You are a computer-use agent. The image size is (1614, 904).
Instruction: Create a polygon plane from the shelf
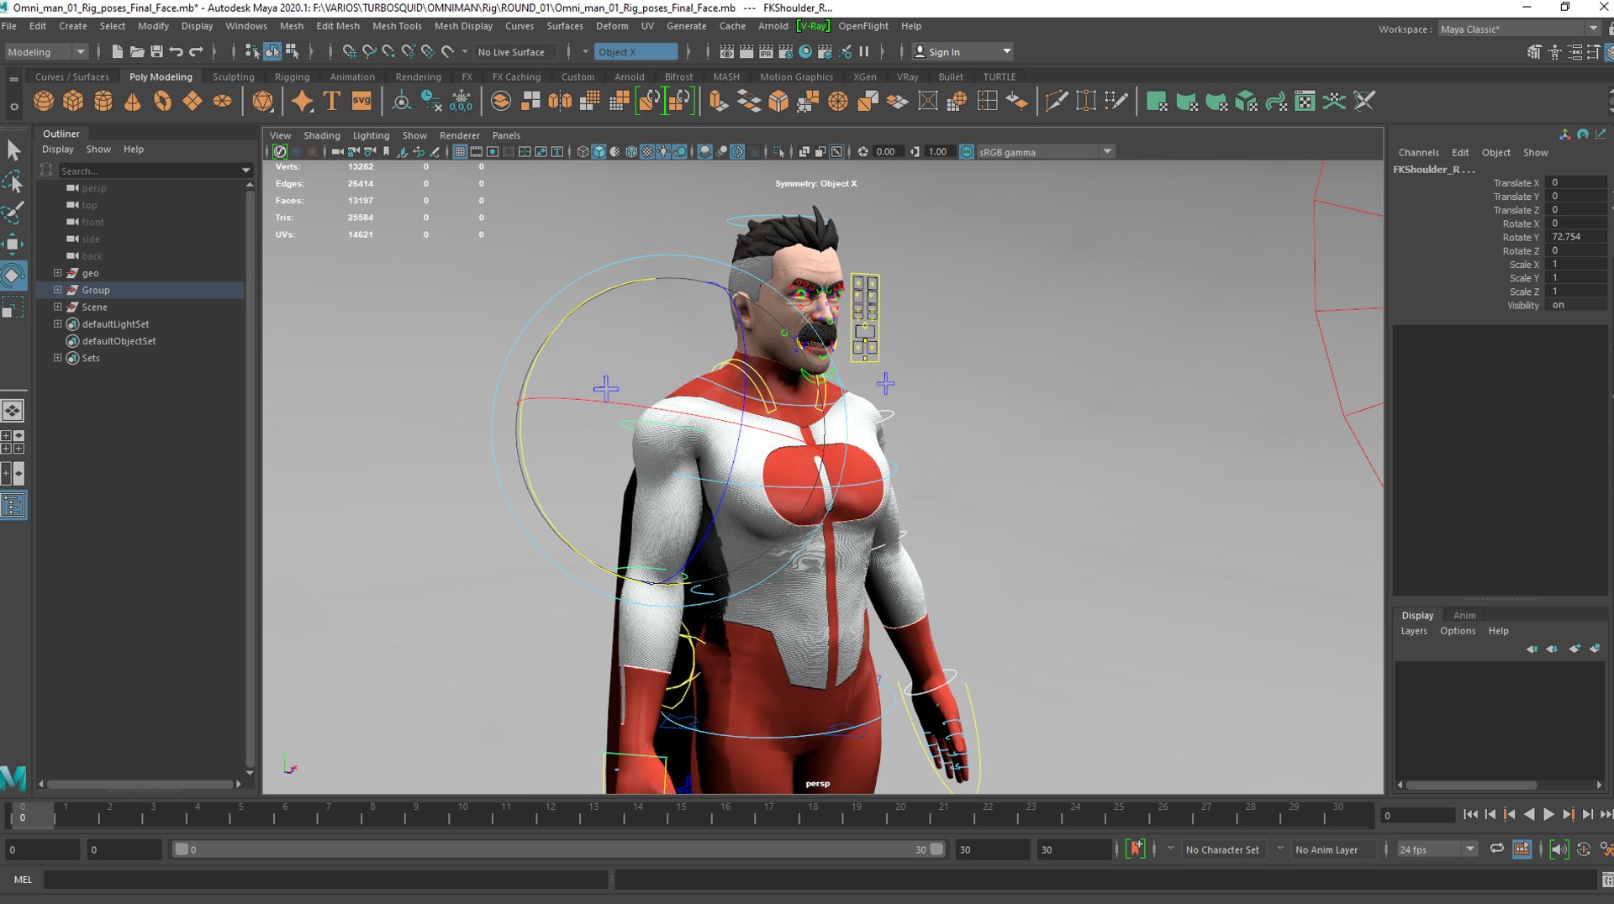point(193,102)
